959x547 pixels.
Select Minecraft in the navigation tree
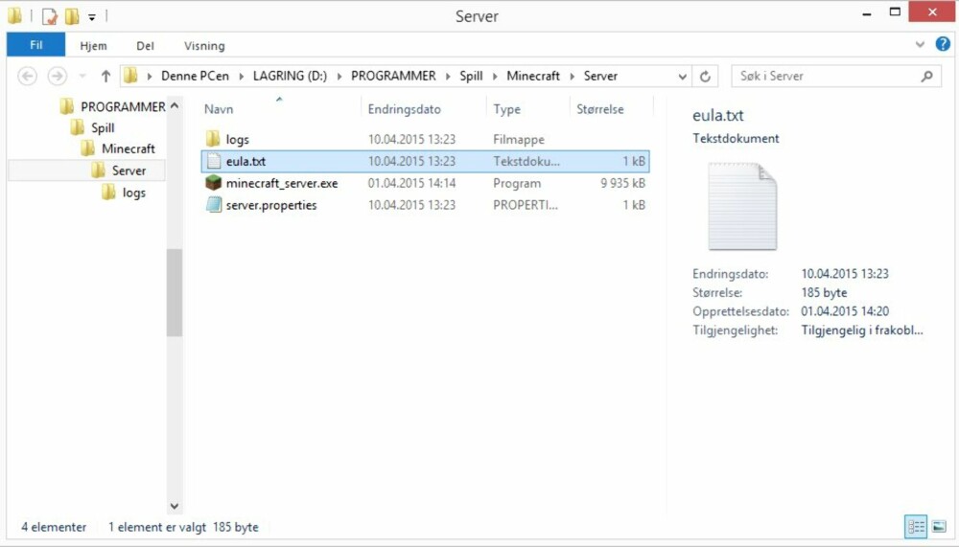(x=129, y=148)
